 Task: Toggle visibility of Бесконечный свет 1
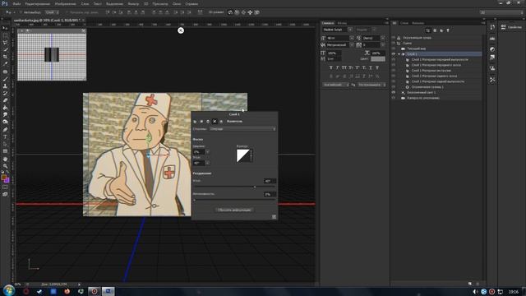[x=394, y=92]
